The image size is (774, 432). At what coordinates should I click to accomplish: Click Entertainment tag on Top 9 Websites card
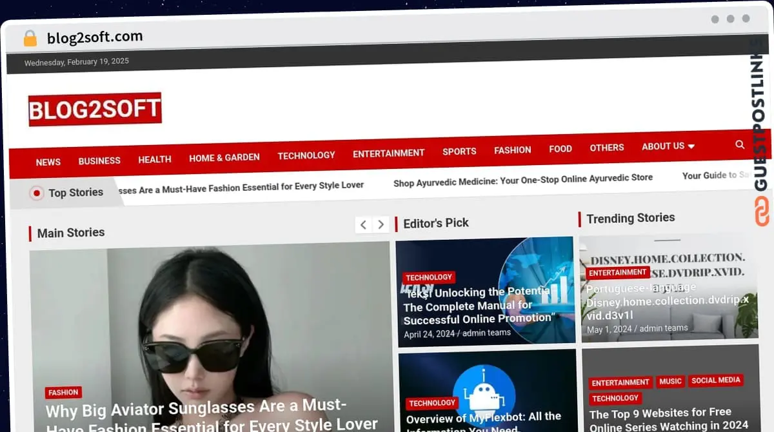(620, 382)
